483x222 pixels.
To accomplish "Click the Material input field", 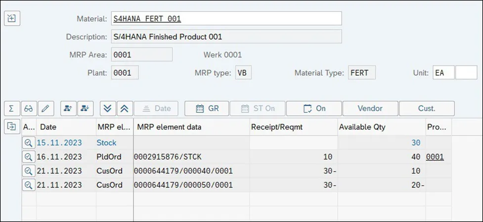I will click(x=226, y=19).
